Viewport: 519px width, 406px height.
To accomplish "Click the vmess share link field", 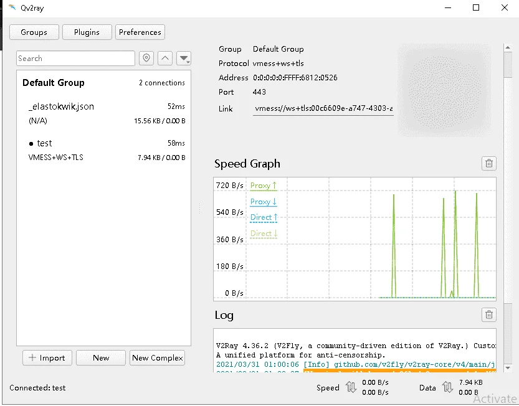I will [323, 108].
